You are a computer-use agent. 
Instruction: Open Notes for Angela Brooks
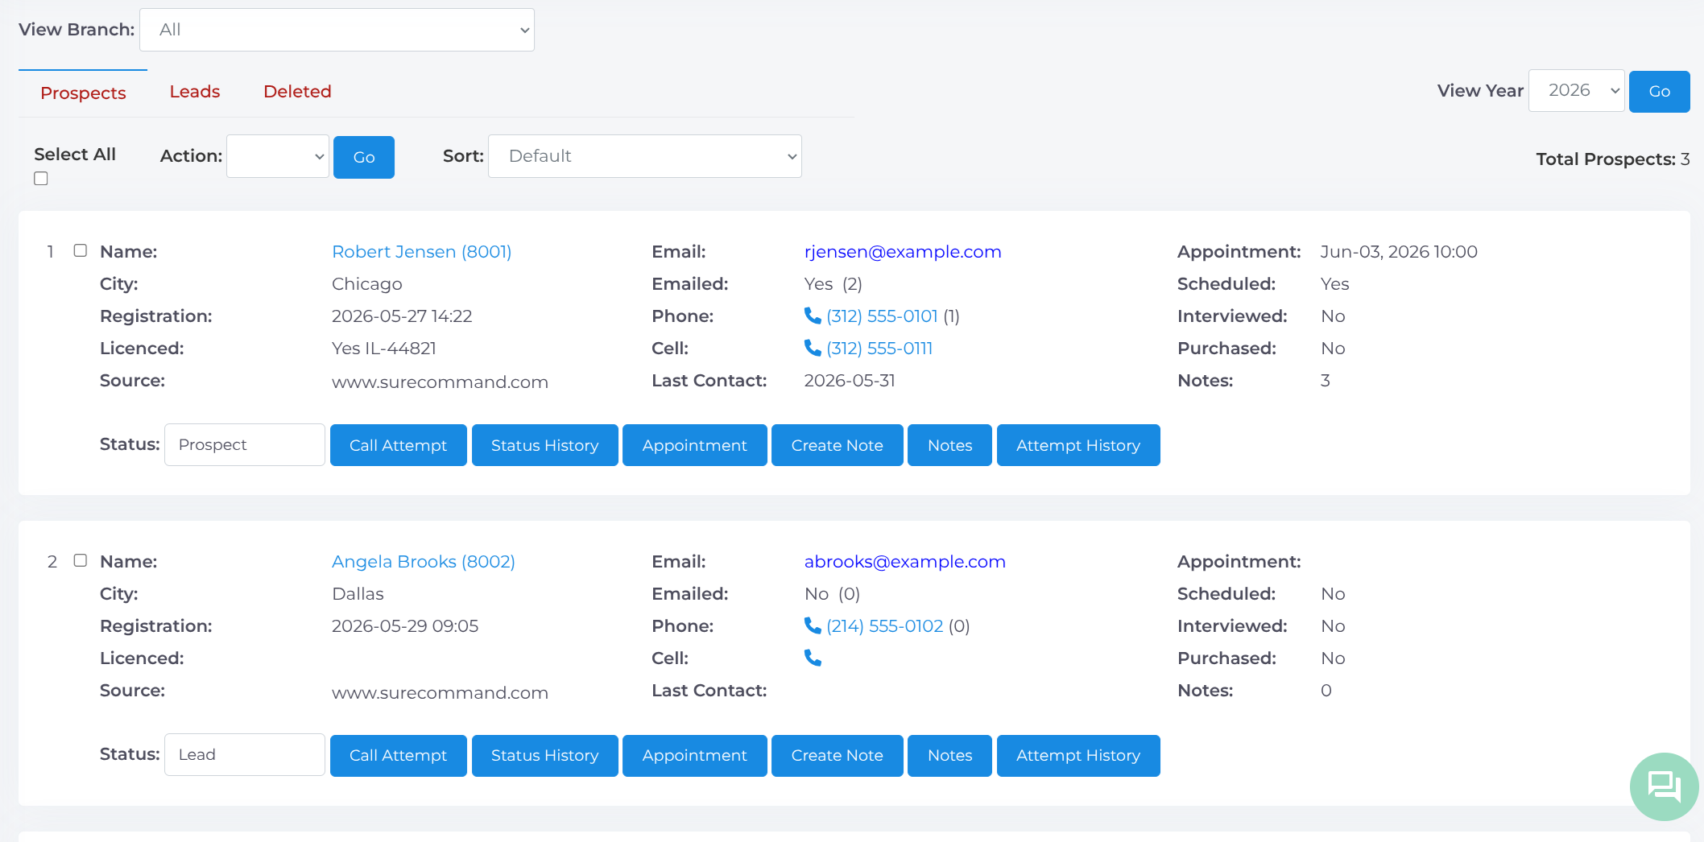click(950, 756)
